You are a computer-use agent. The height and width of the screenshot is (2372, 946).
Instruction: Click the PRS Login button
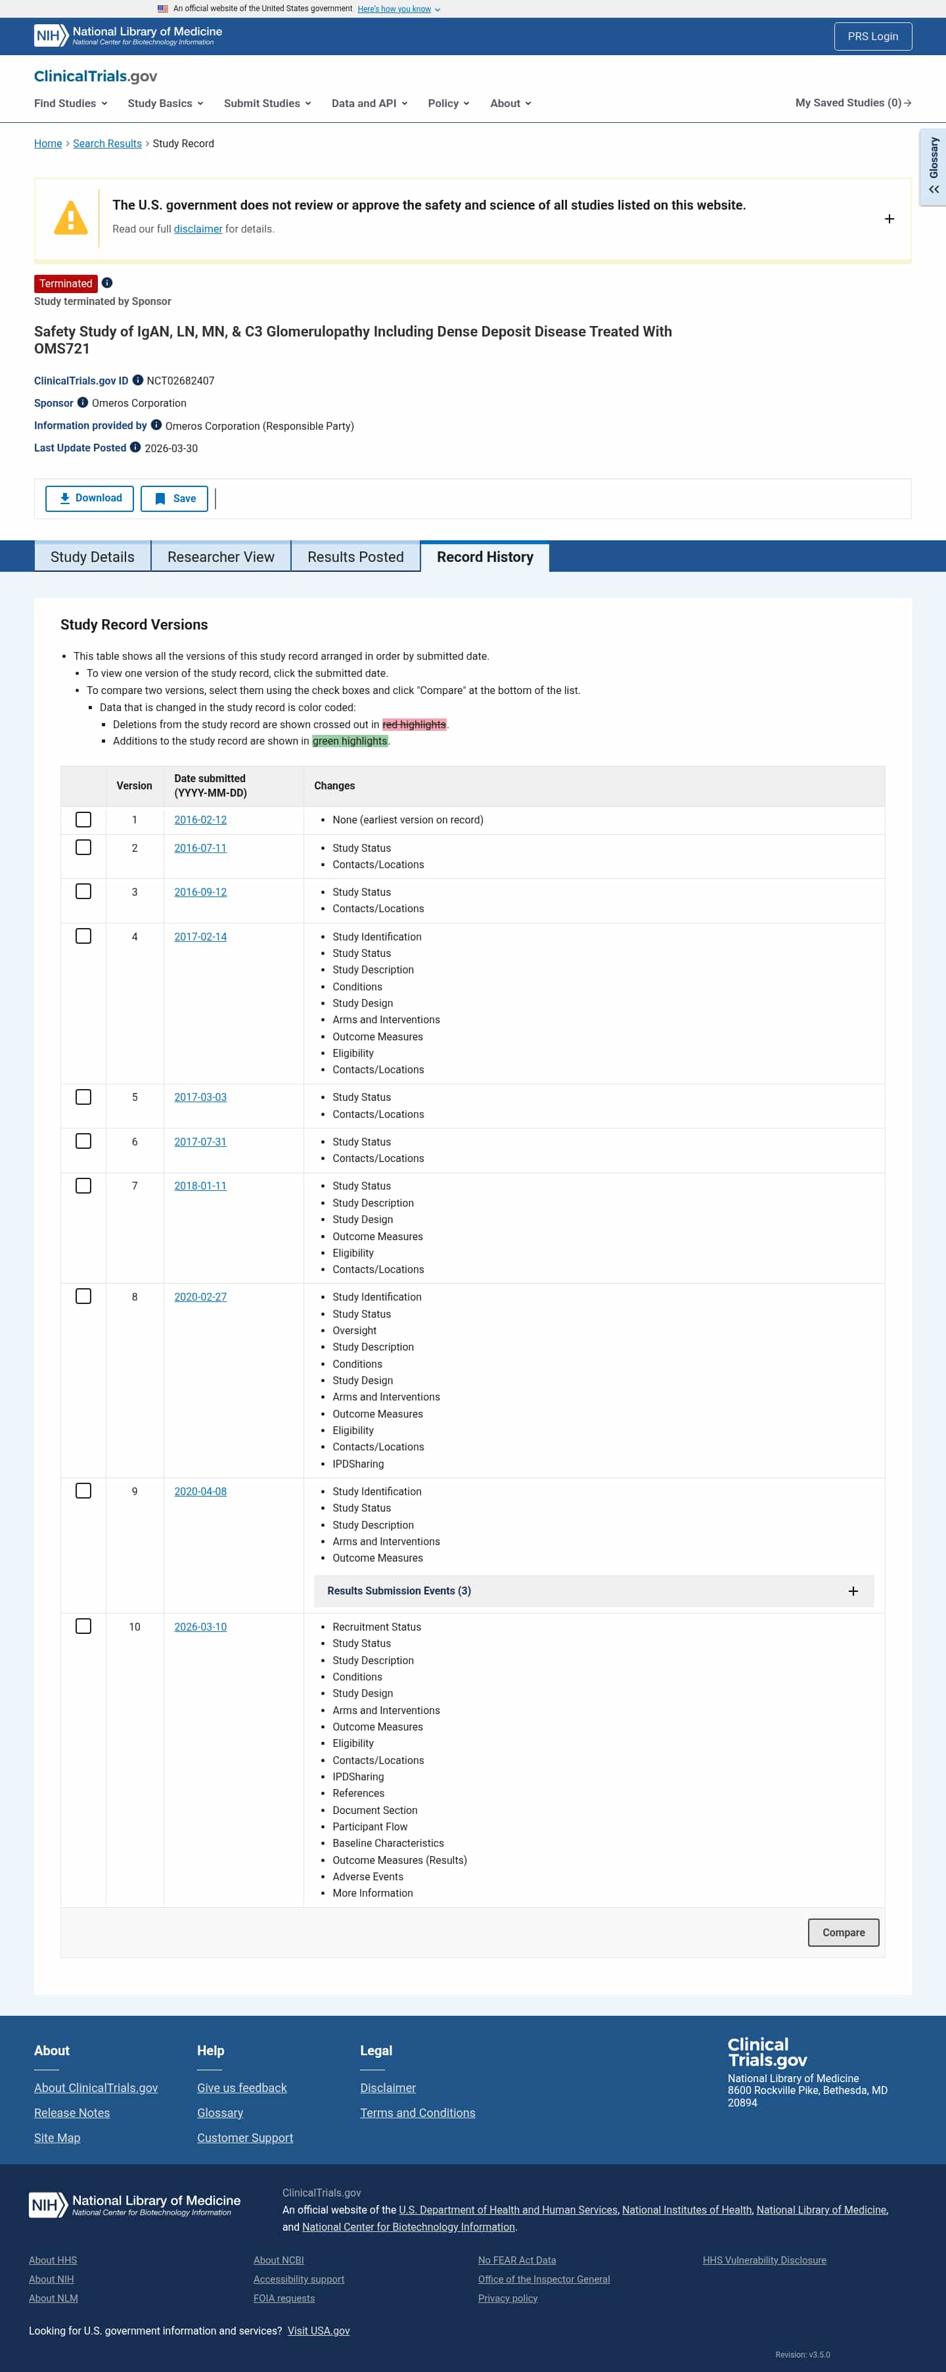pyautogui.click(x=872, y=36)
